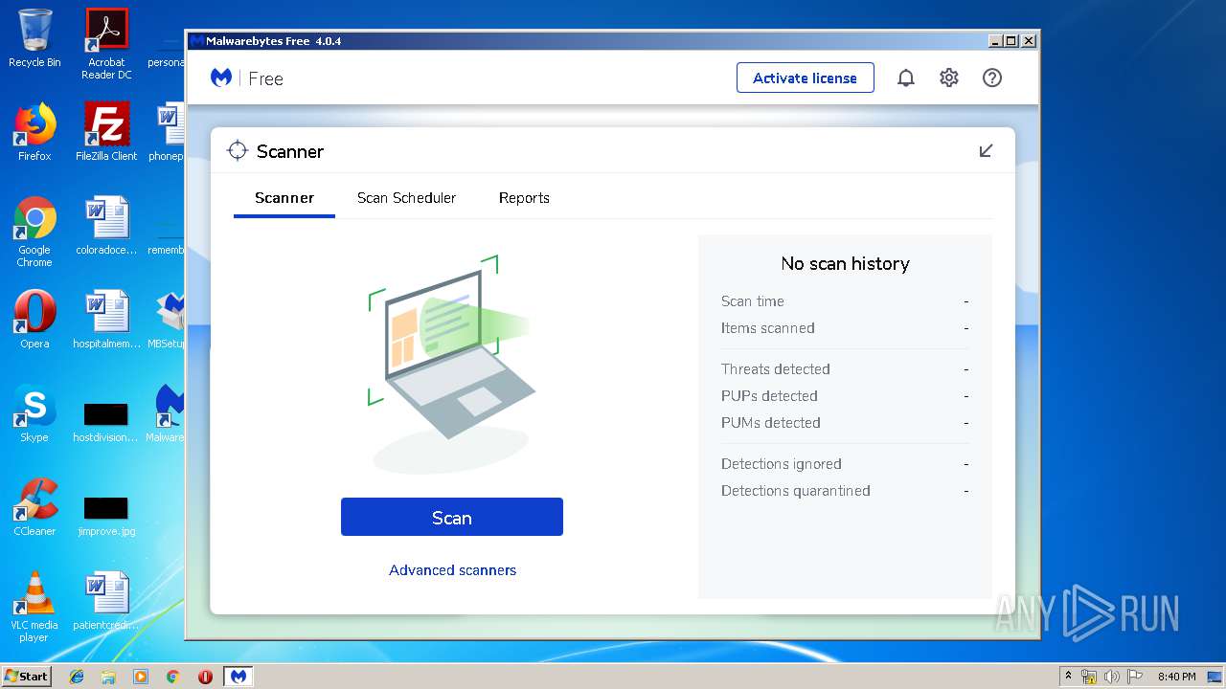The height and width of the screenshot is (689, 1226).
Task: Open Malwarebytes settings gear
Action: coord(948,78)
